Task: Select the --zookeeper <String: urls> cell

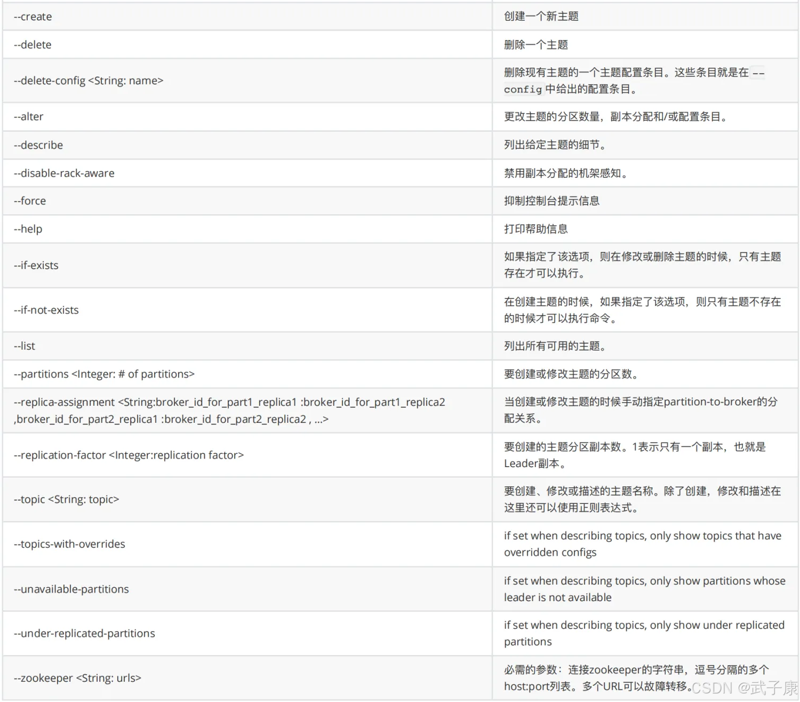Action: point(247,678)
